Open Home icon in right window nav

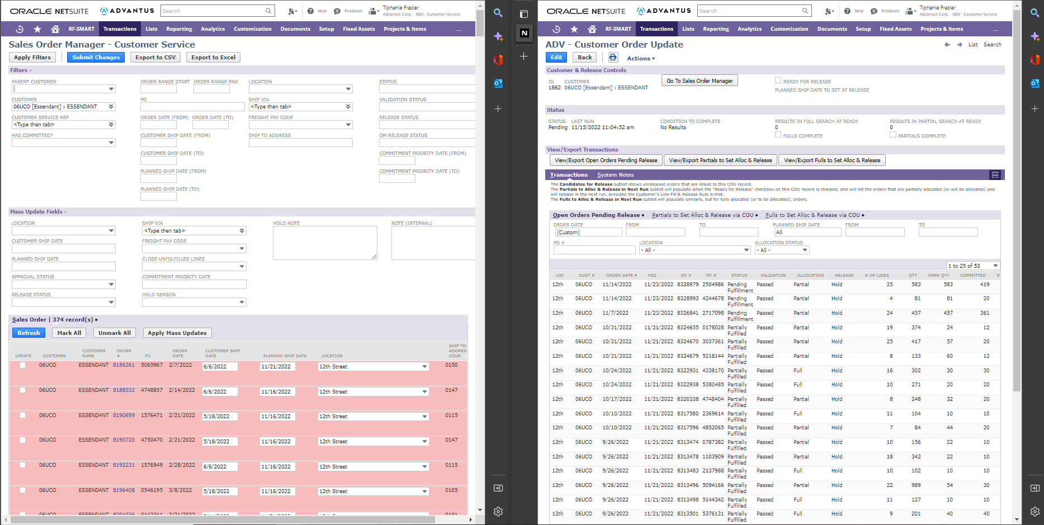click(x=592, y=29)
